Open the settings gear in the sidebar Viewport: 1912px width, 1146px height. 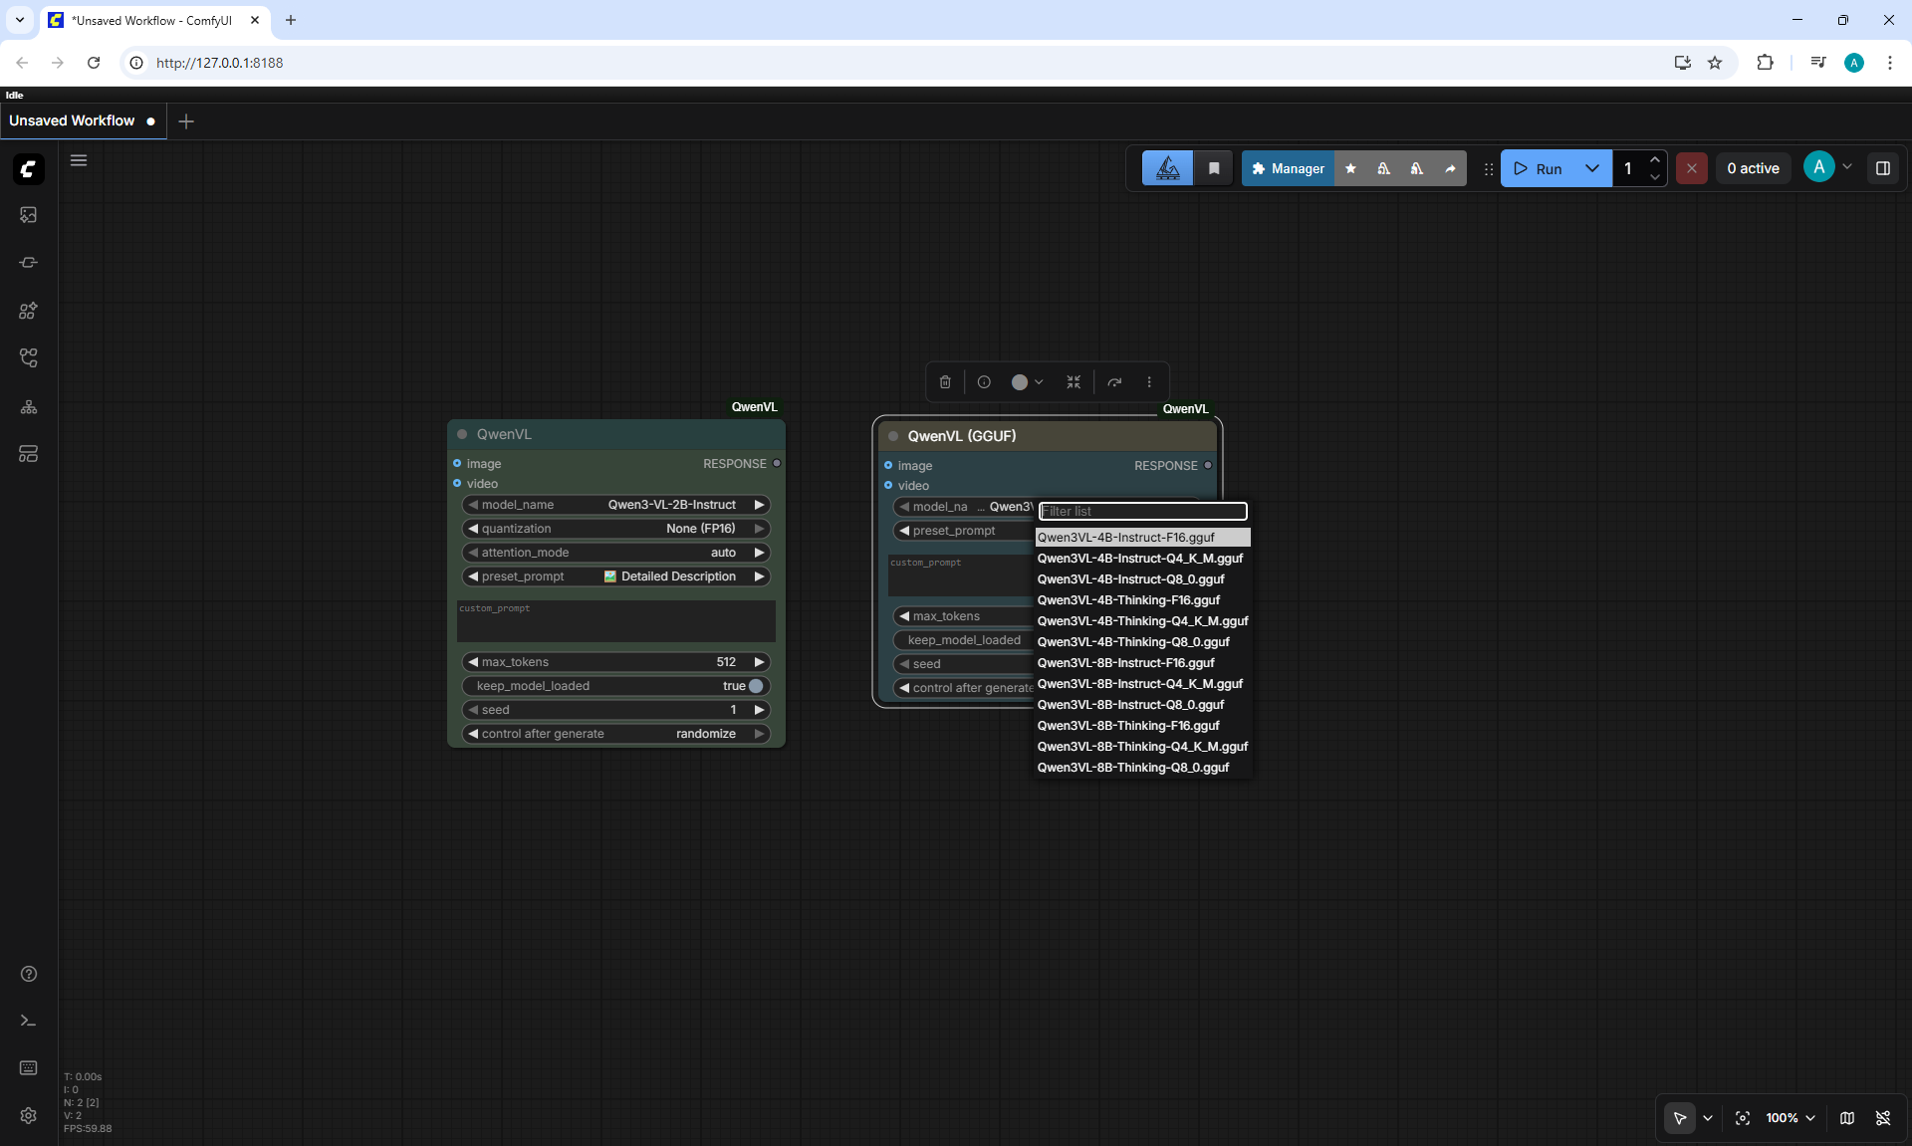28,1115
